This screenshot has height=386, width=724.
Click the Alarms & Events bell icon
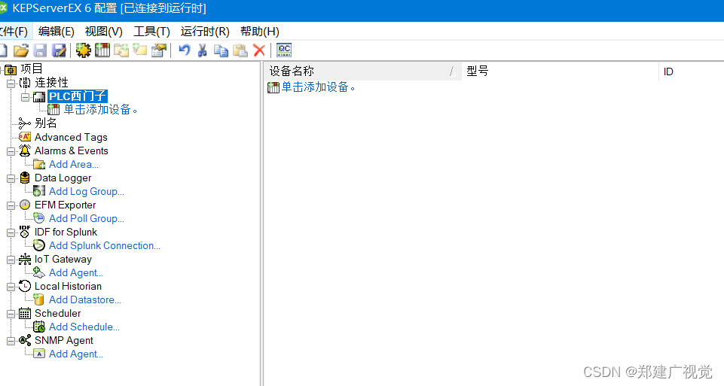tap(25, 150)
